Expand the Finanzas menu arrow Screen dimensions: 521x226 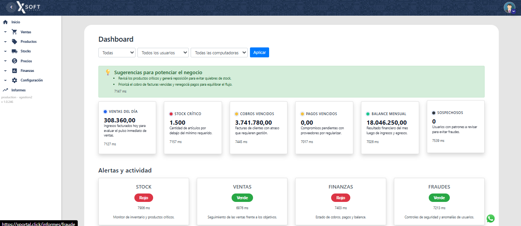coord(5,71)
